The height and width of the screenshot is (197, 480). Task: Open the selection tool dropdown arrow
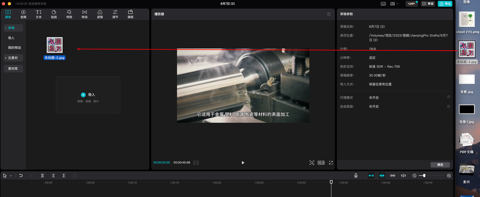tap(11, 176)
